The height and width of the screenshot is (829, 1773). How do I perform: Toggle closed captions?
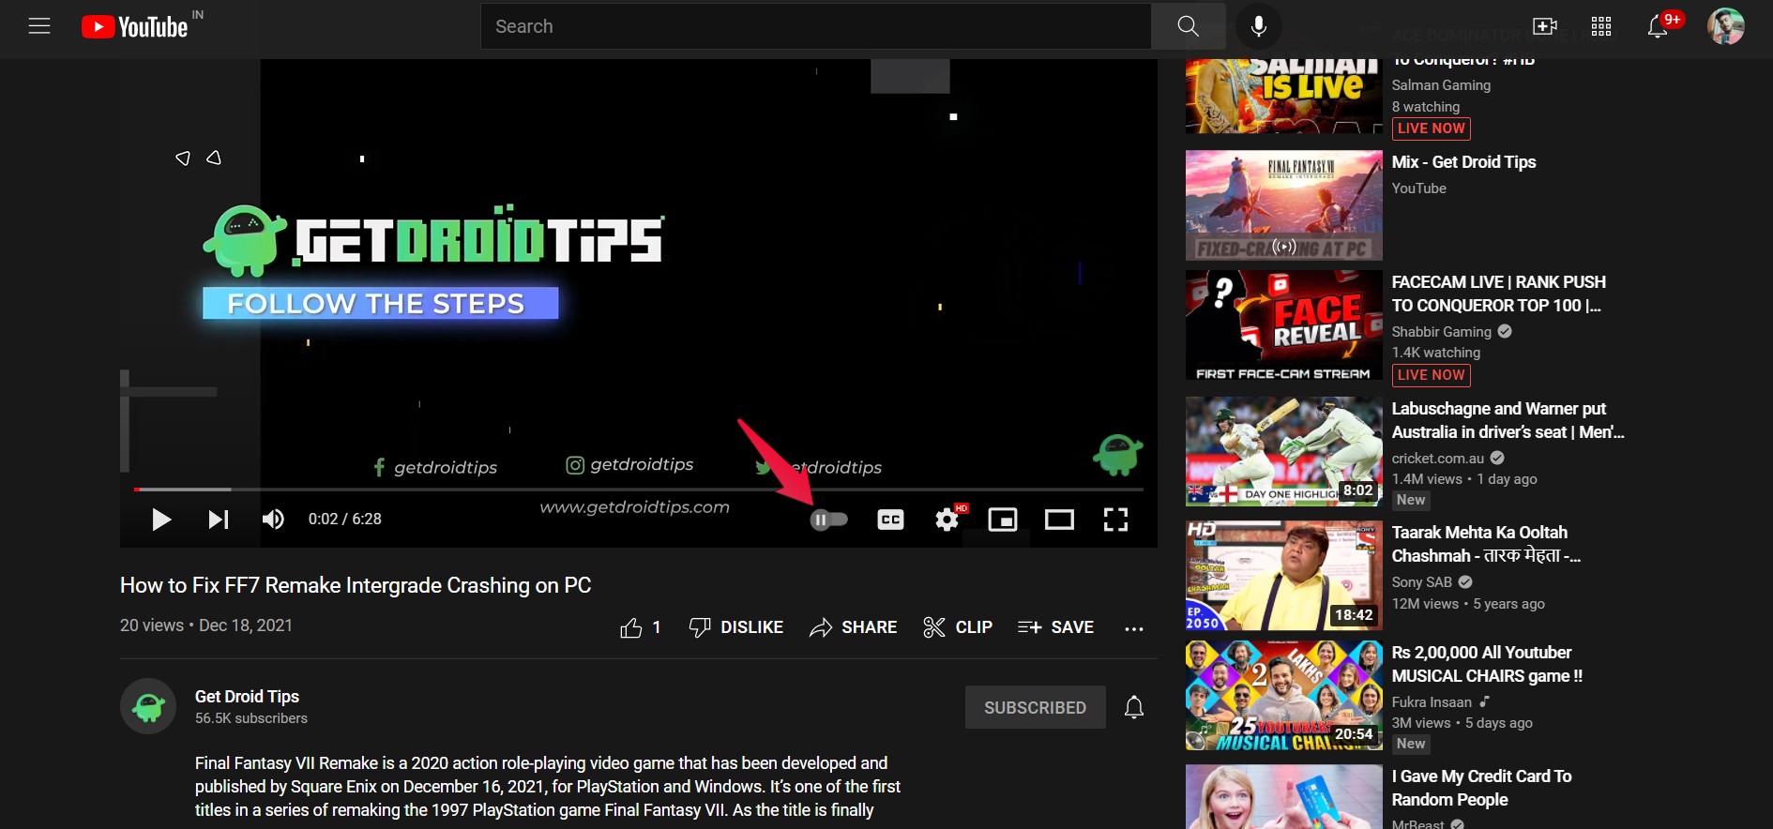click(890, 520)
